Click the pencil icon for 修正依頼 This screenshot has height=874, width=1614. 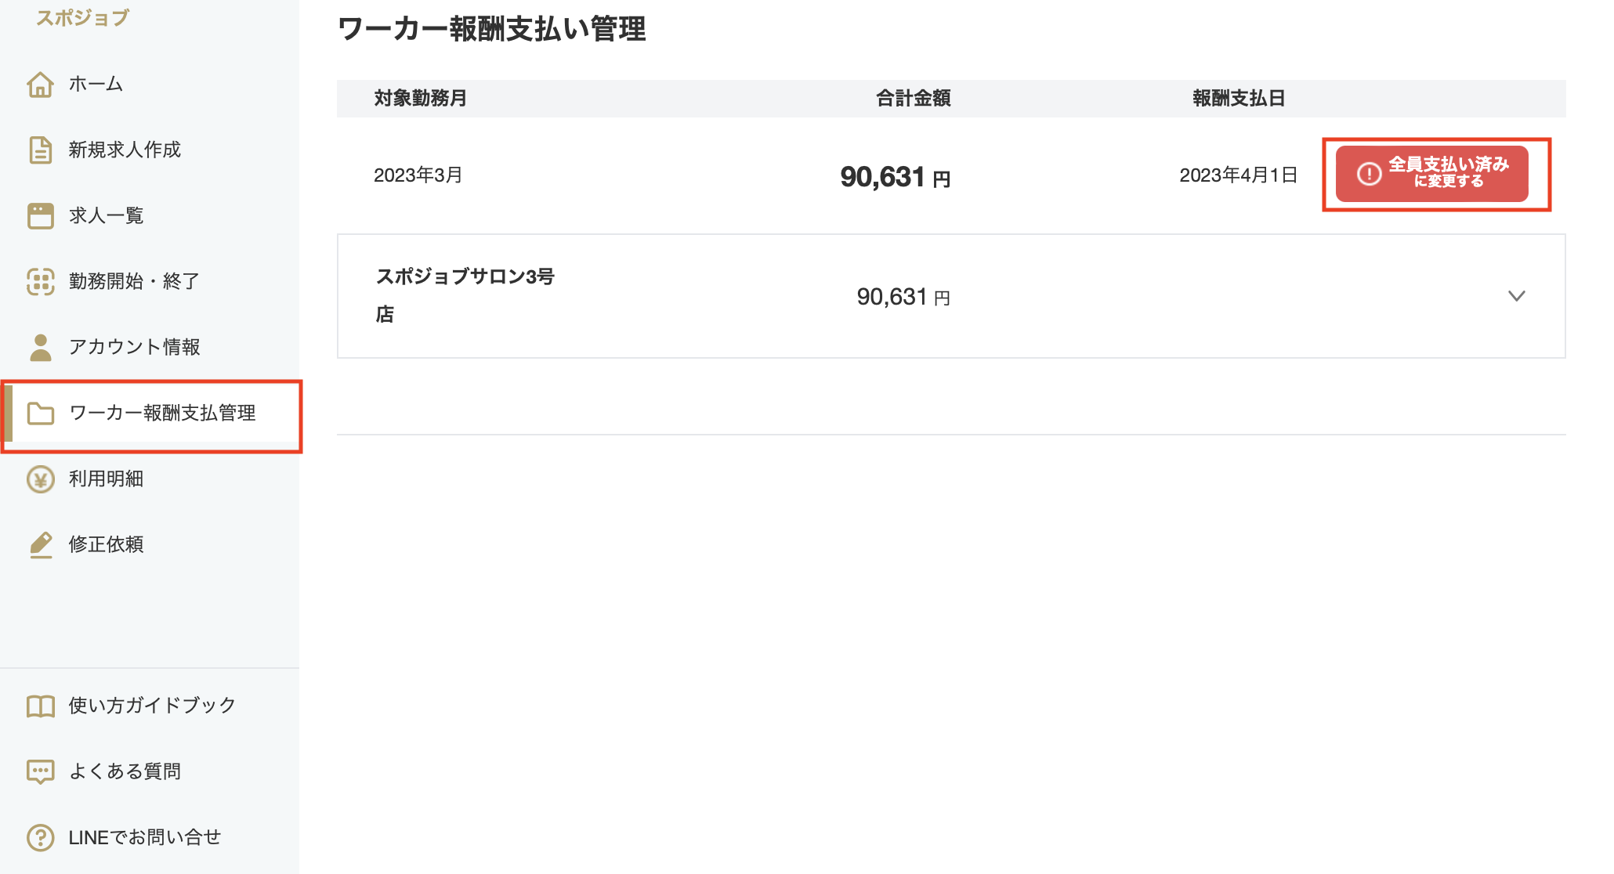(x=40, y=544)
